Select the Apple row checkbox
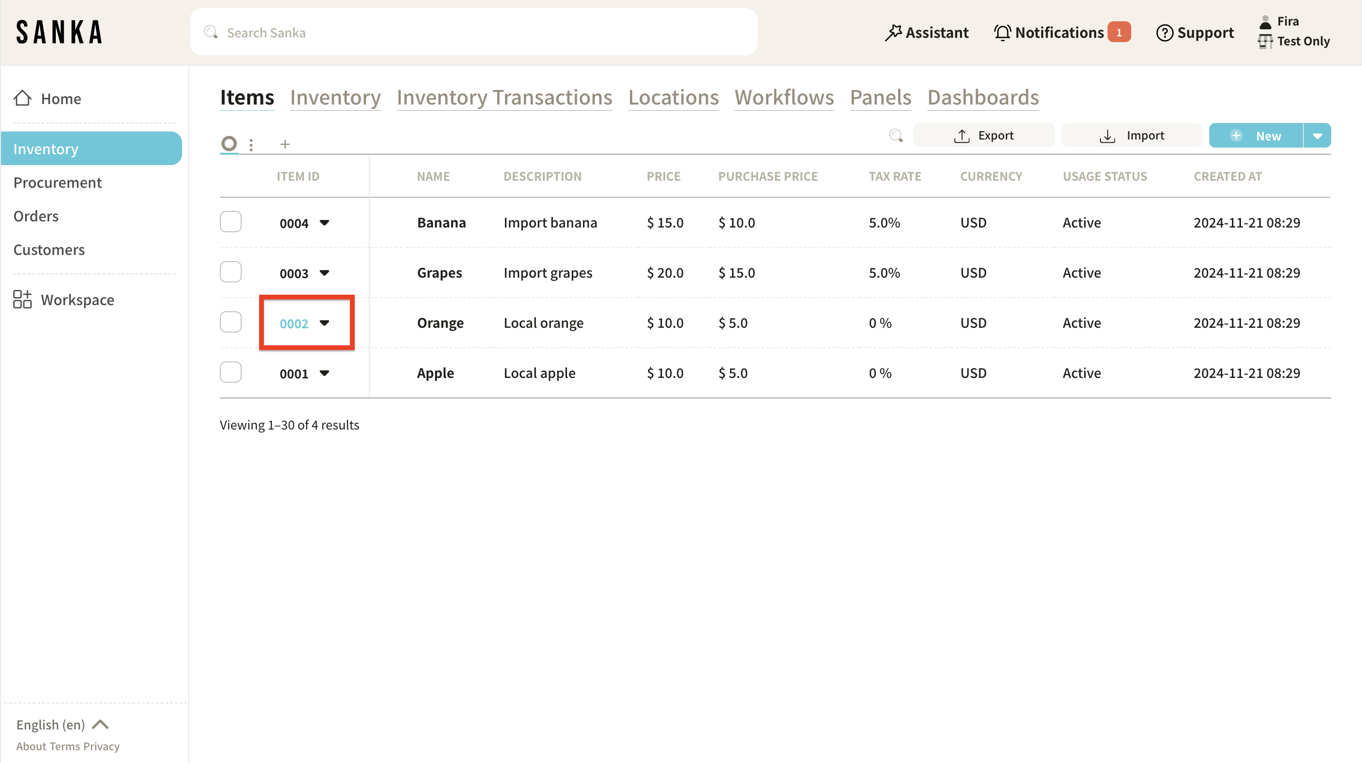The height and width of the screenshot is (763, 1362). [230, 372]
